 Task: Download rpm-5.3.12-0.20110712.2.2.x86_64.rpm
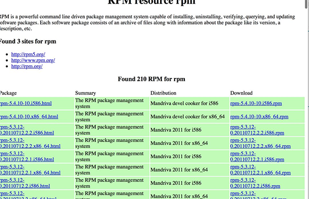(260, 143)
